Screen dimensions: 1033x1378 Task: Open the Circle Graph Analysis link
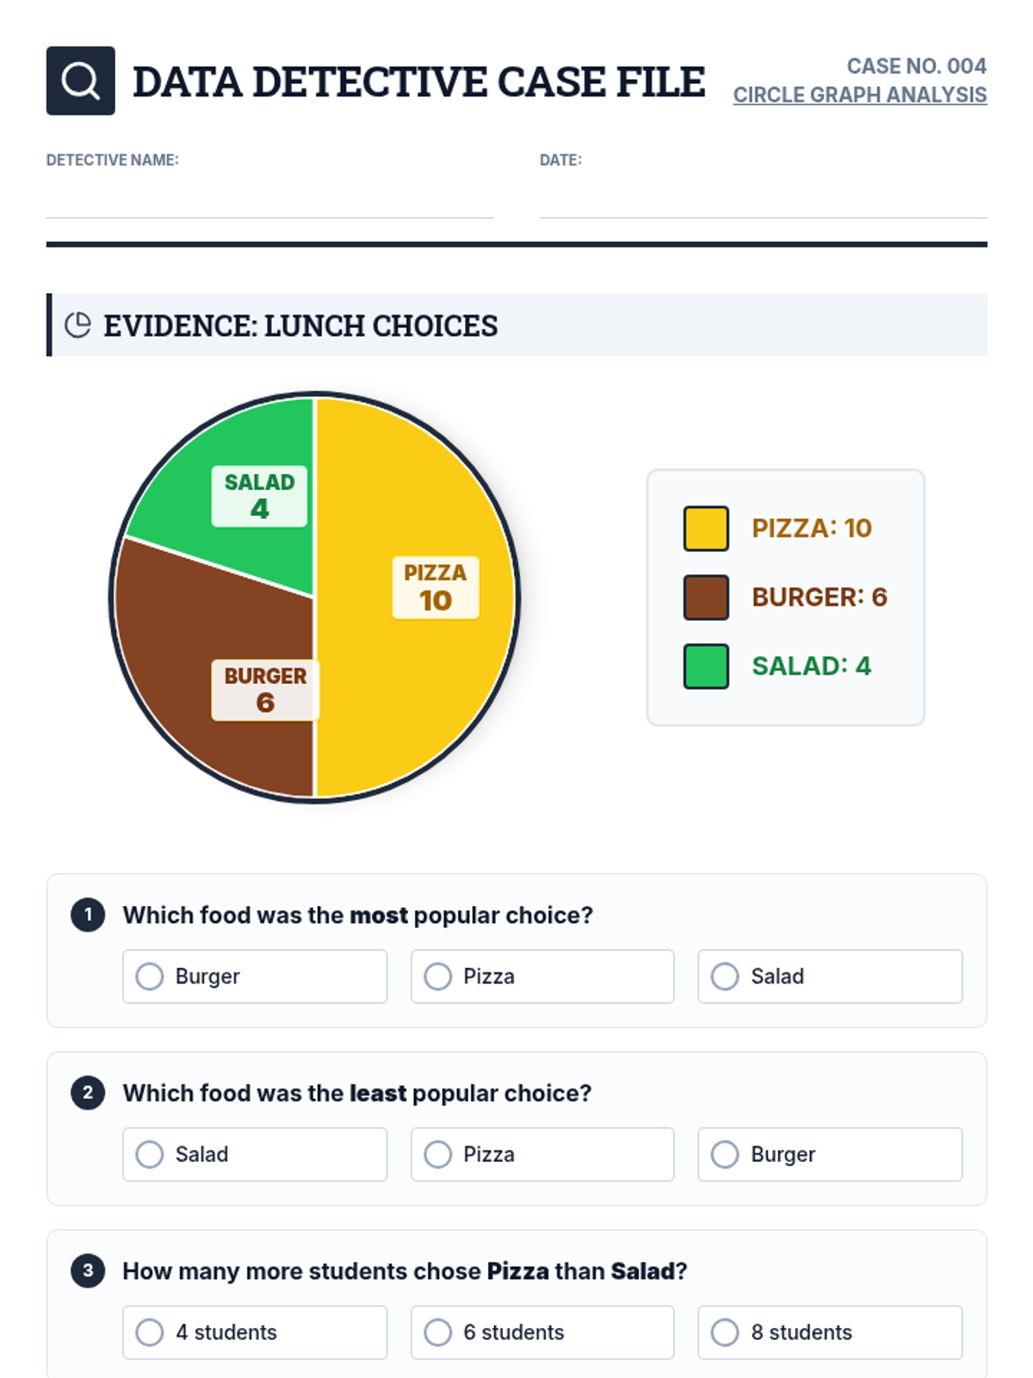[860, 95]
